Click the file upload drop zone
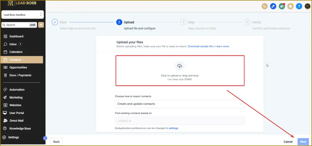 pos(180,70)
